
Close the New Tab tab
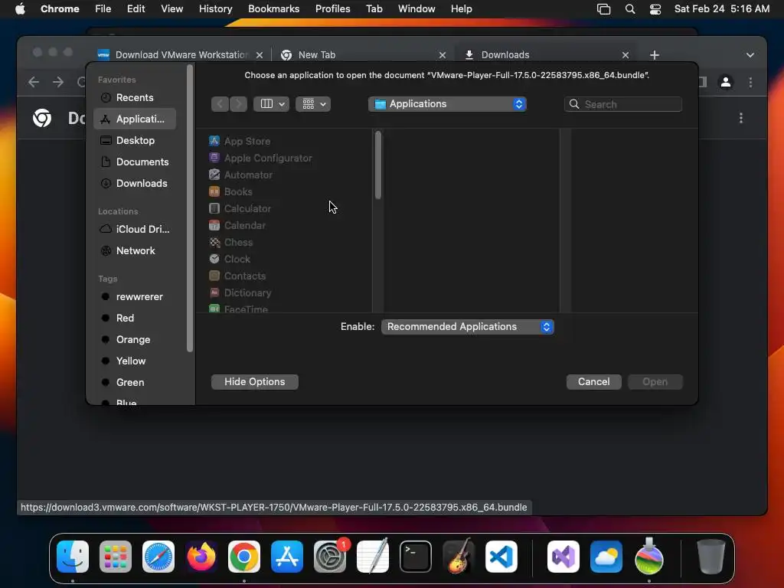(x=443, y=55)
